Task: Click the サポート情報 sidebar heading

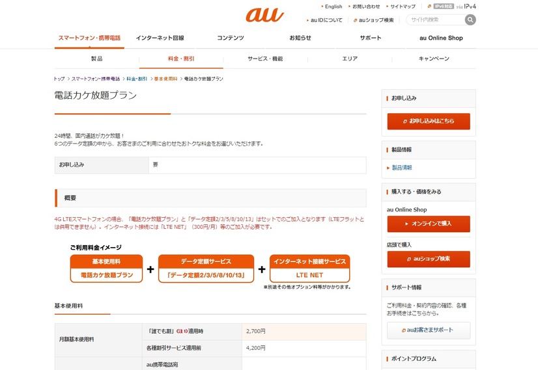Action: point(406,288)
